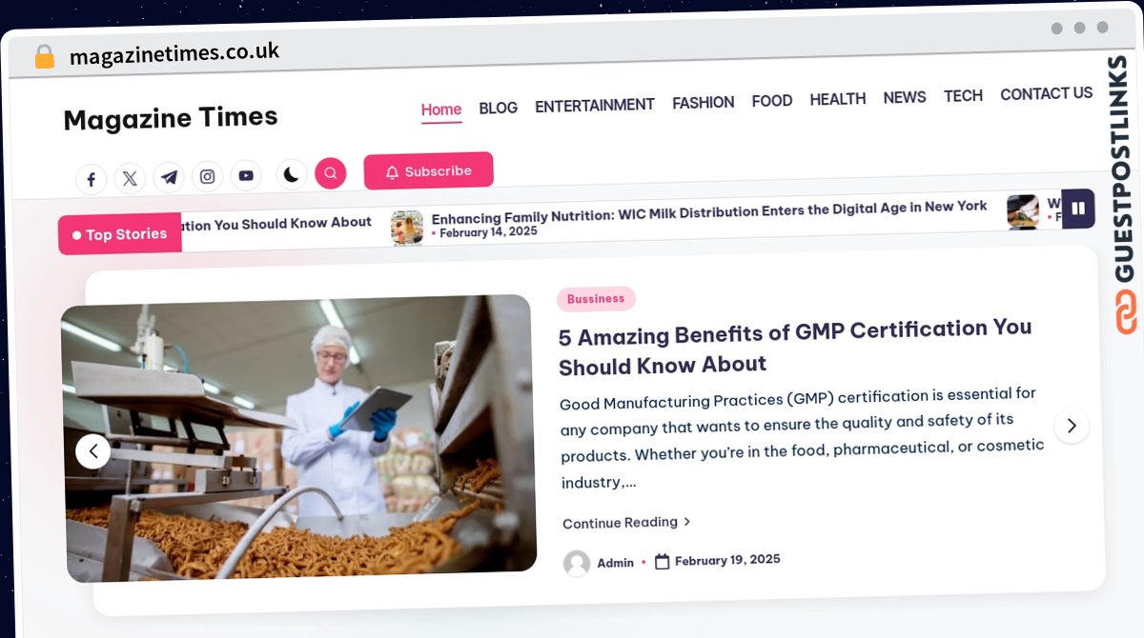Go to previous slide with left arrow

[92, 450]
